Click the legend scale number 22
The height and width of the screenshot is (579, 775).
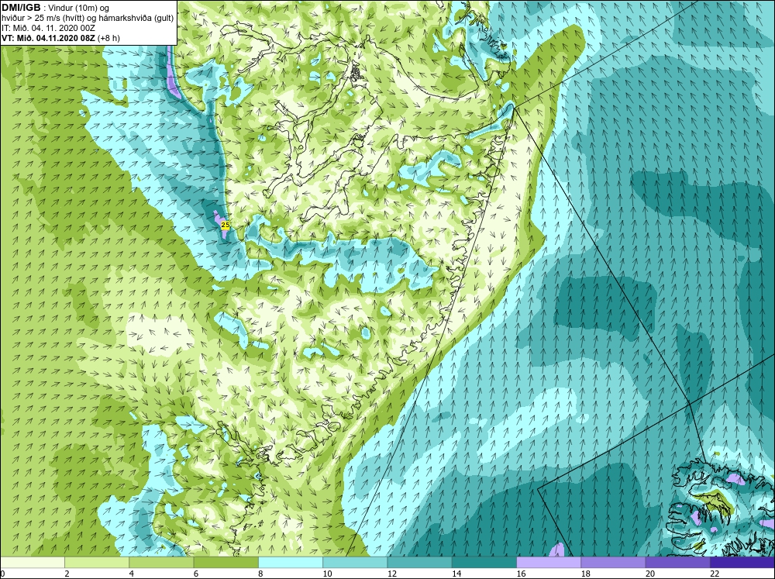[x=715, y=574]
